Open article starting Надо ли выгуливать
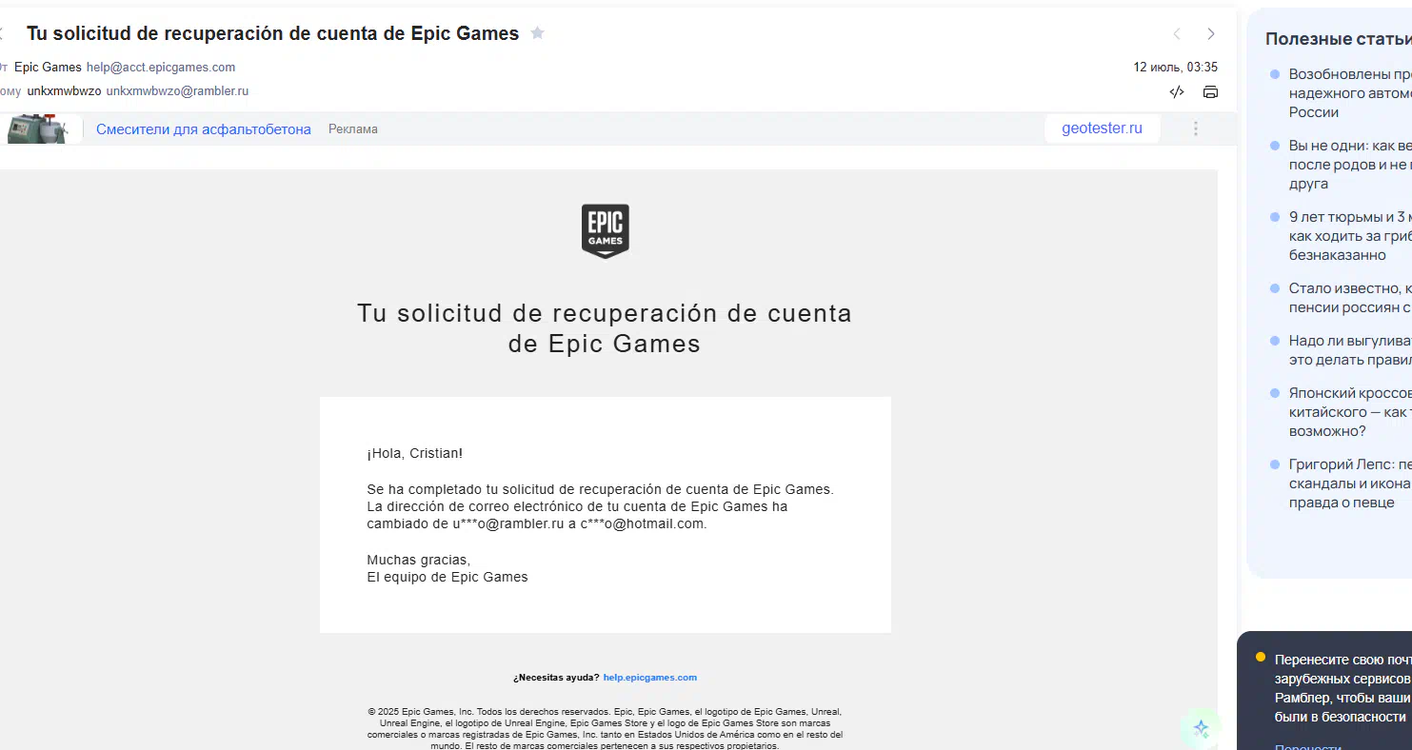1412x750 pixels. pyautogui.click(x=1350, y=350)
